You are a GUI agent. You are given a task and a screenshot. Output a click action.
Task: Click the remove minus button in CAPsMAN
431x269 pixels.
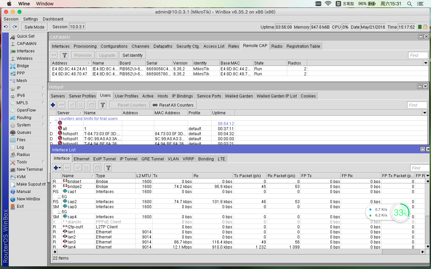point(54,55)
